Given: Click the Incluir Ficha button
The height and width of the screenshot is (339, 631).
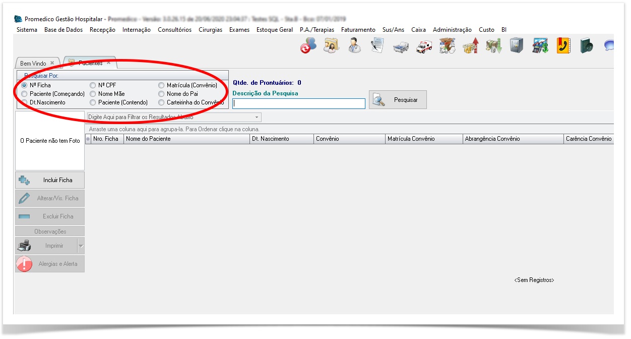Looking at the screenshot, I should pyautogui.click(x=50, y=180).
